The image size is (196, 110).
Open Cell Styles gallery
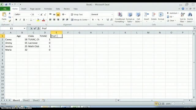[x=138, y=17]
